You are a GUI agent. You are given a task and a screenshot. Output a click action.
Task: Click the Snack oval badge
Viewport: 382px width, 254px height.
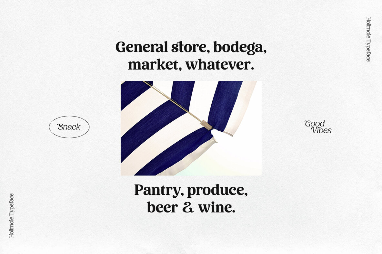tap(69, 127)
